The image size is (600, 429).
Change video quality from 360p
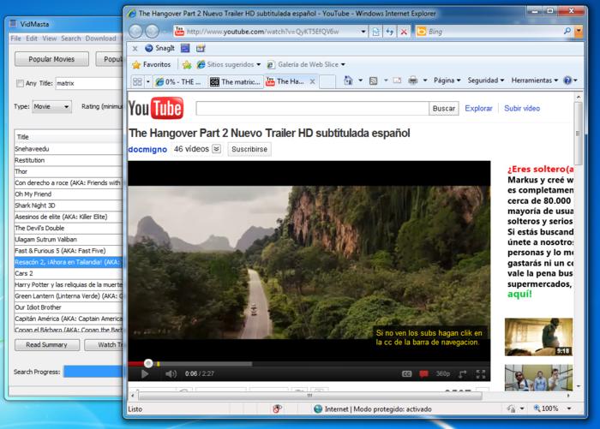point(443,373)
